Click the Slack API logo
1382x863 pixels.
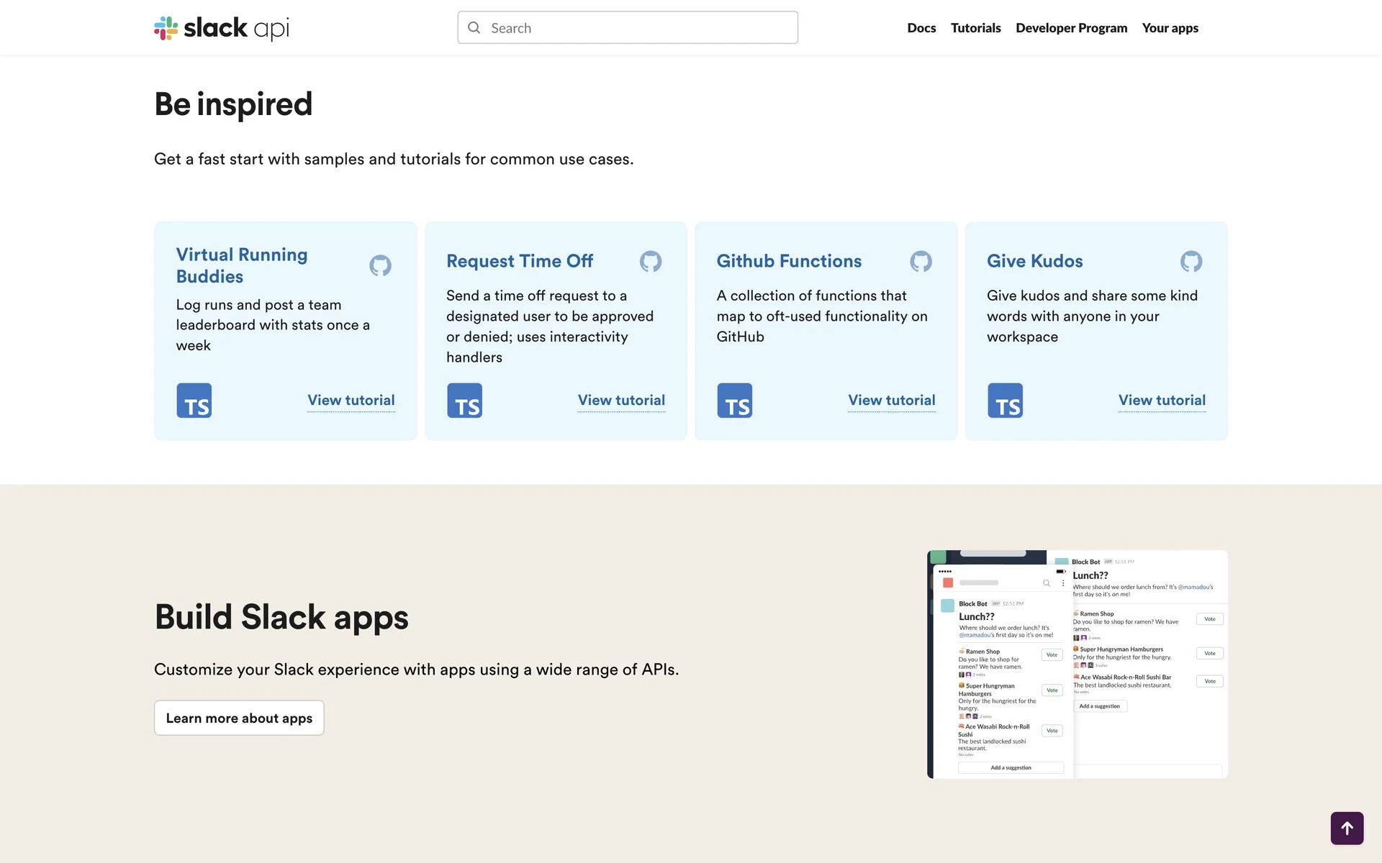pyautogui.click(x=222, y=28)
